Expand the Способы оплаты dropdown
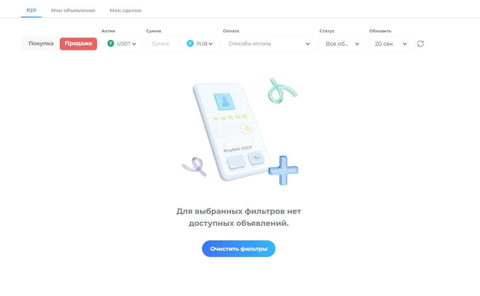 pyautogui.click(x=269, y=44)
